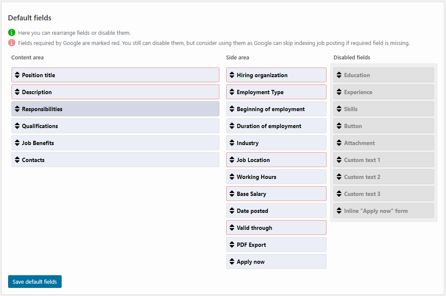
Task: Select the Apply now field label
Action: 250,262
